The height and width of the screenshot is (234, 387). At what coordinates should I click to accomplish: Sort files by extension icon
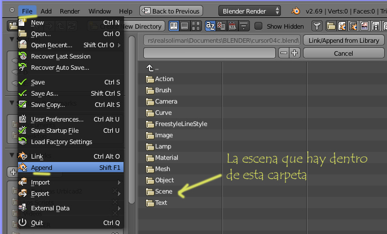[x=221, y=26]
